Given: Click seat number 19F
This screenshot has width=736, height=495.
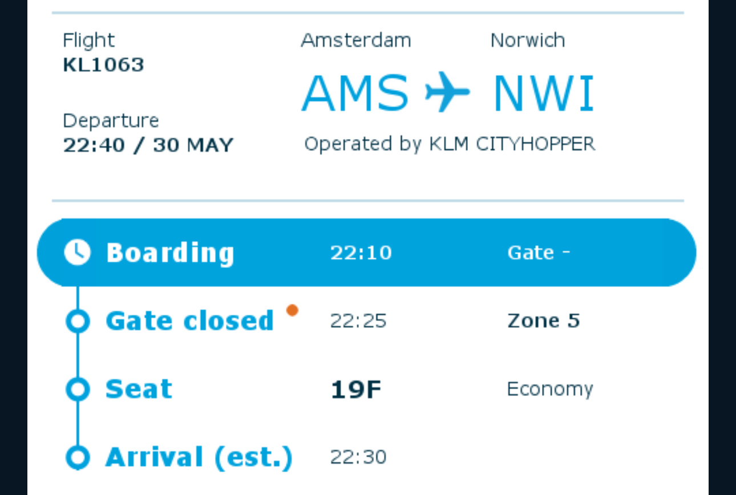Looking at the screenshot, I should pos(355,390).
